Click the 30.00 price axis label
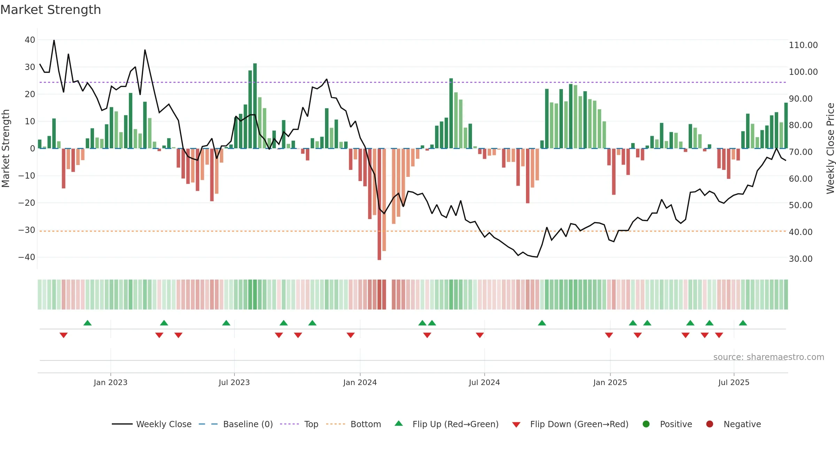The width and height of the screenshot is (836, 470). coord(800,259)
